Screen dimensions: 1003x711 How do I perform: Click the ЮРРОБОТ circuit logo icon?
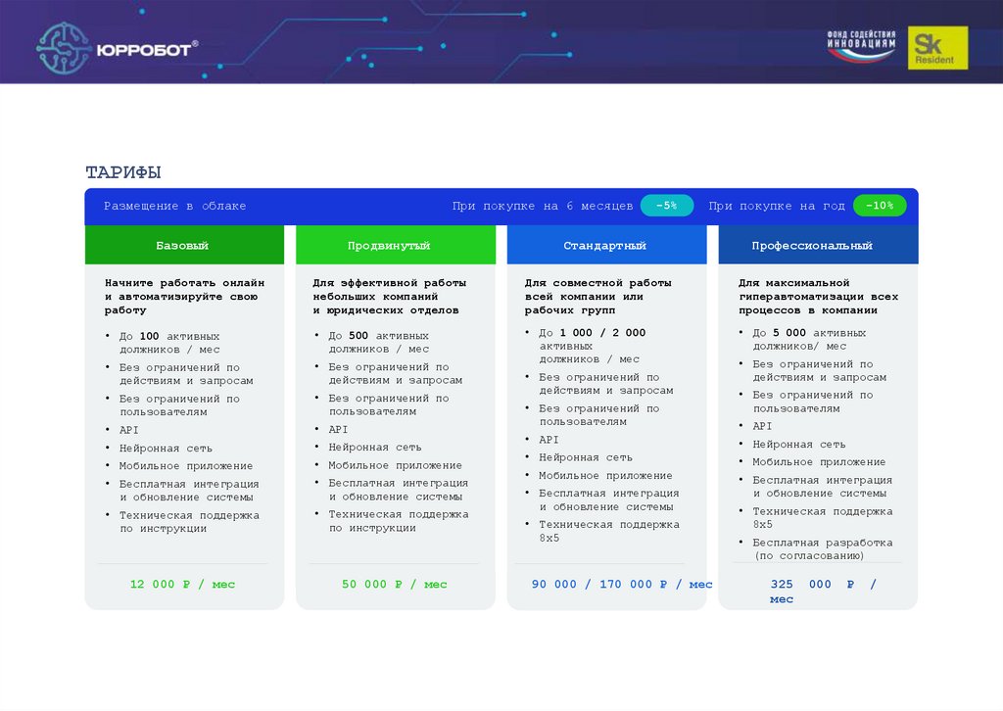coord(64,48)
